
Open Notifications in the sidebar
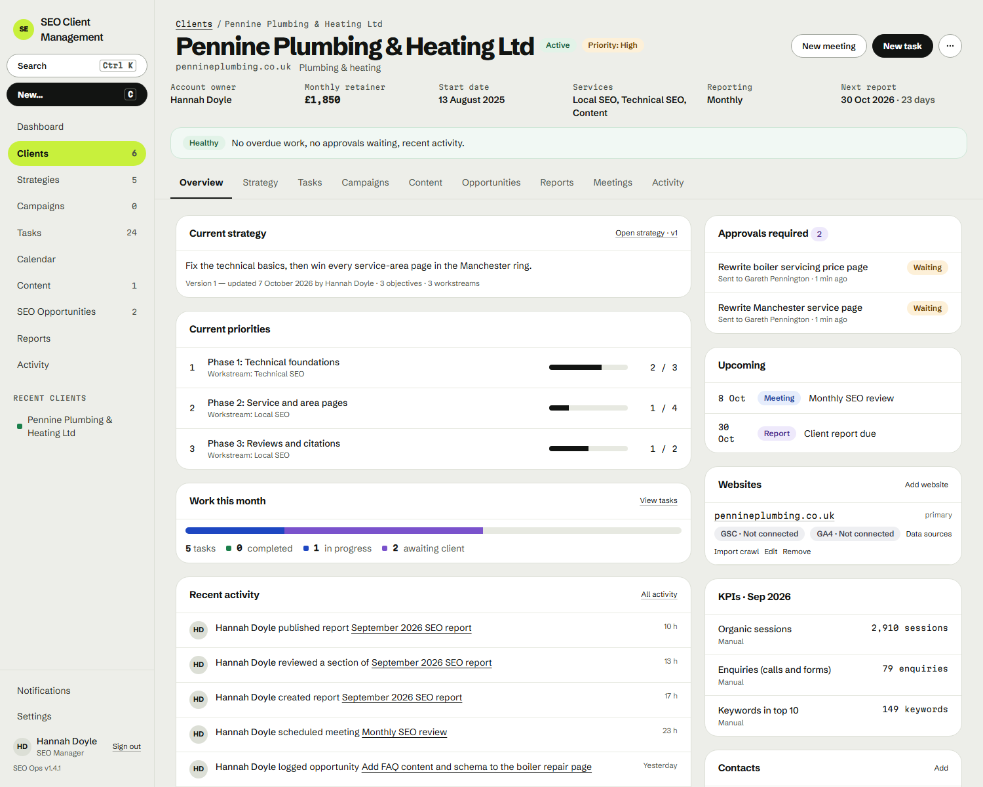77,691
